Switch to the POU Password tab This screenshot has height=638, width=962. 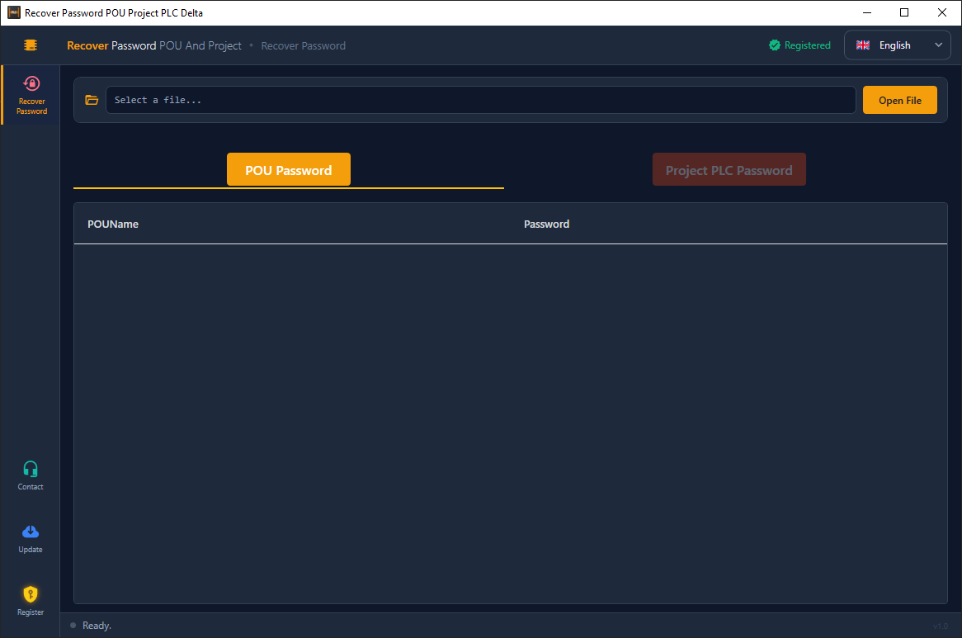pyautogui.click(x=289, y=170)
